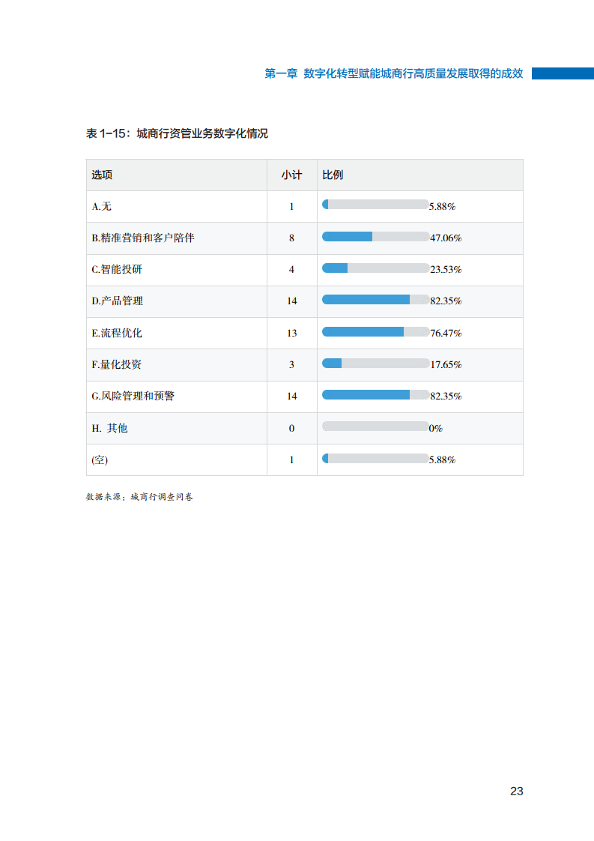Click the 82.35% value in the 产品管理 row
This screenshot has width=594, height=841.
[446, 301]
